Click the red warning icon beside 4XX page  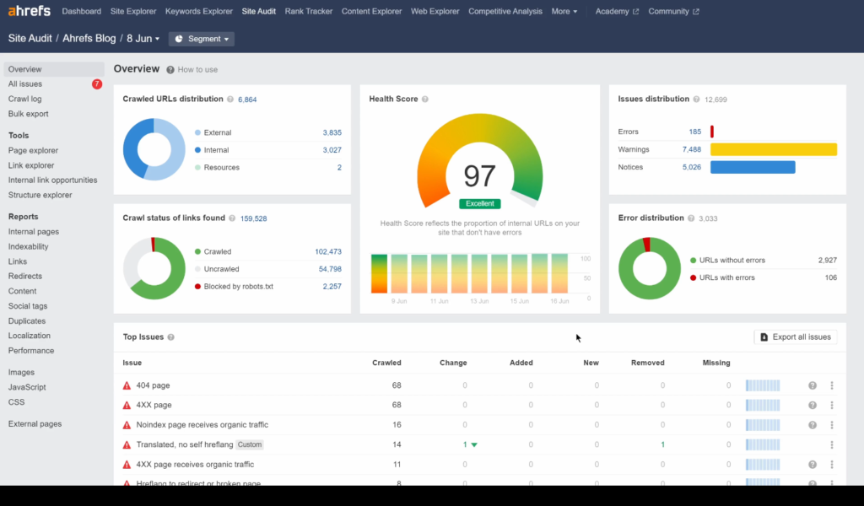point(127,405)
